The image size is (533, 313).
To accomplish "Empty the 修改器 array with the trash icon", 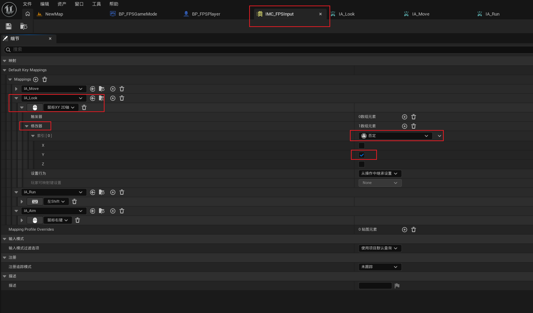I will pos(414,126).
